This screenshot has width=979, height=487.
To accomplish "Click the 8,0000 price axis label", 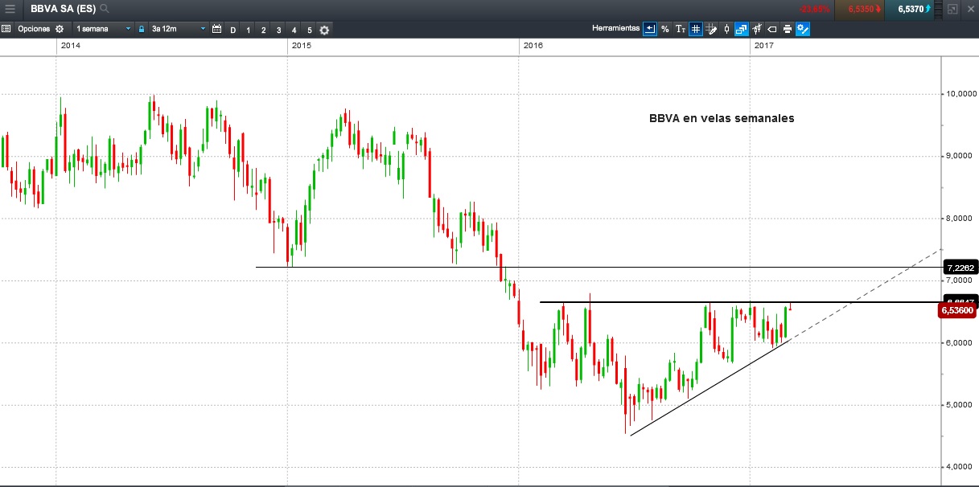I will pos(960,218).
